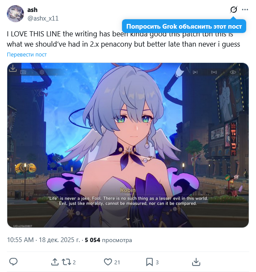Open the @ashx_x11 profile handle
Viewport: 256px width, 272px height.
43,18
